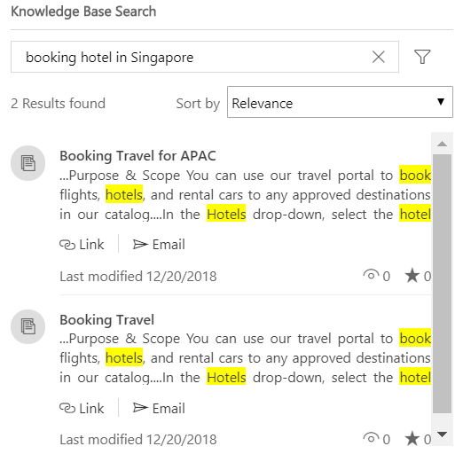Click the Email send icon under Booking Travel for APAC

point(140,244)
